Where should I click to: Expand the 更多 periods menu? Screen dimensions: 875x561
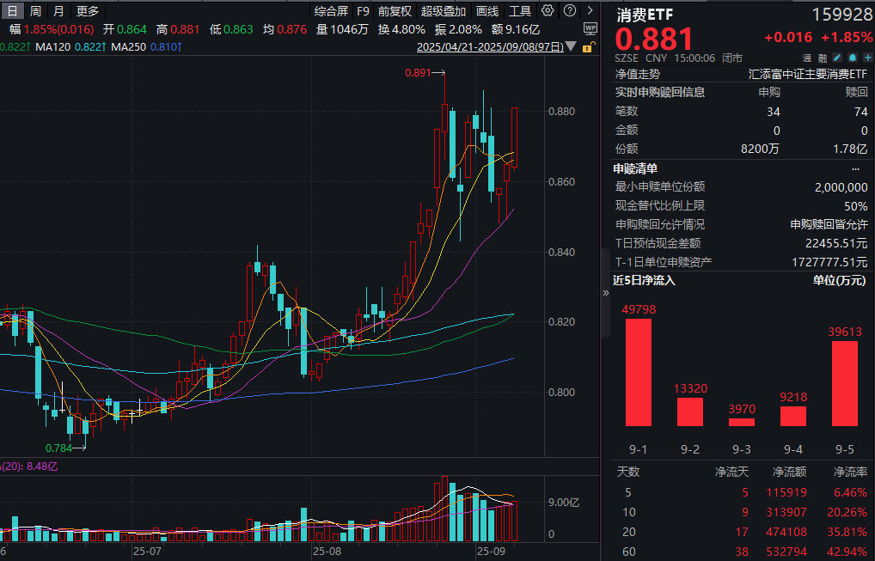[x=86, y=10]
